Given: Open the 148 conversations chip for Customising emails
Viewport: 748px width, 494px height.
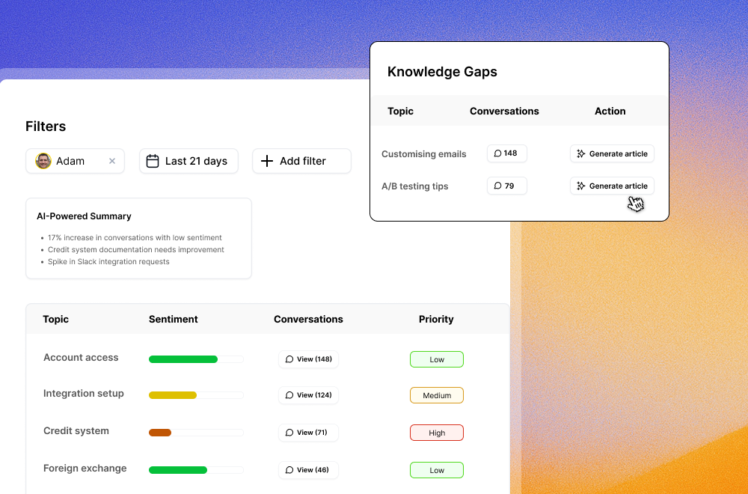Looking at the screenshot, I should [x=506, y=153].
